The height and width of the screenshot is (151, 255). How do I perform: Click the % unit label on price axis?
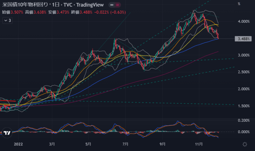[x=239, y=4]
